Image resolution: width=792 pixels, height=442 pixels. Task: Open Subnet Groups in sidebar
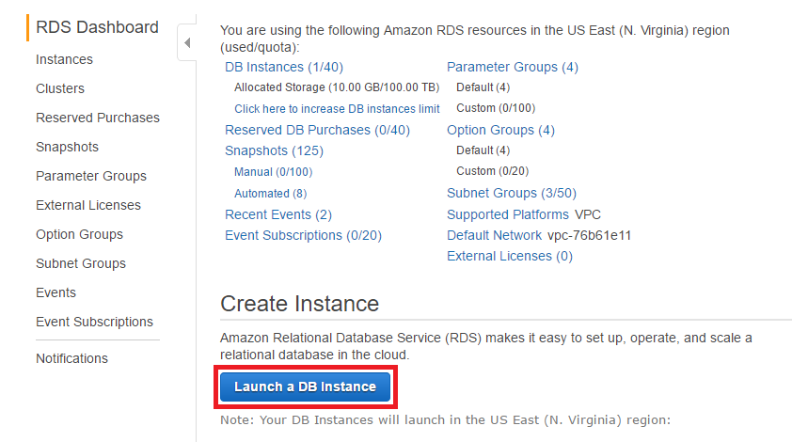point(81,263)
